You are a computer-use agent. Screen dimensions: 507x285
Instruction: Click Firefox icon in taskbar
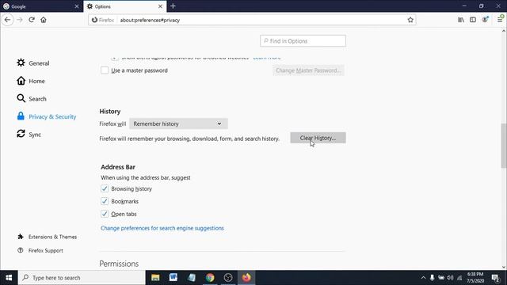pyautogui.click(x=246, y=278)
